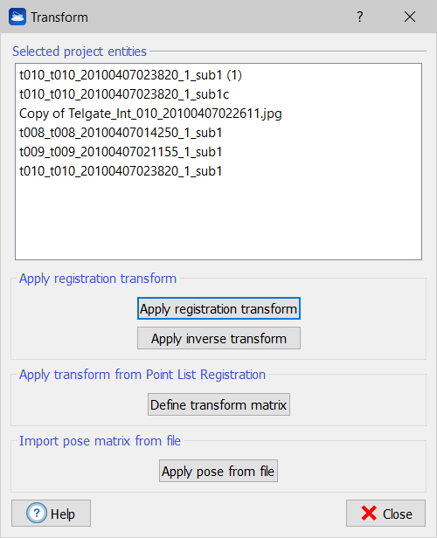Image resolution: width=437 pixels, height=538 pixels.
Task: Click the Selected project entities heading
Action: tap(80, 52)
